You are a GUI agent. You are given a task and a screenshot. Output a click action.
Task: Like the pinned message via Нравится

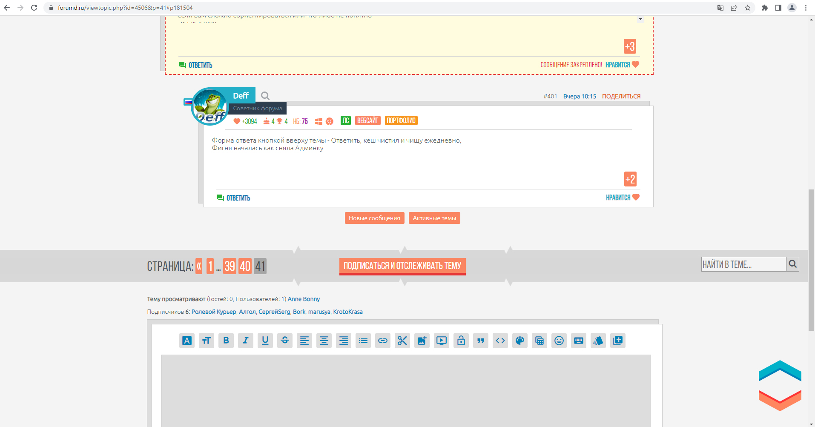point(622,65)
